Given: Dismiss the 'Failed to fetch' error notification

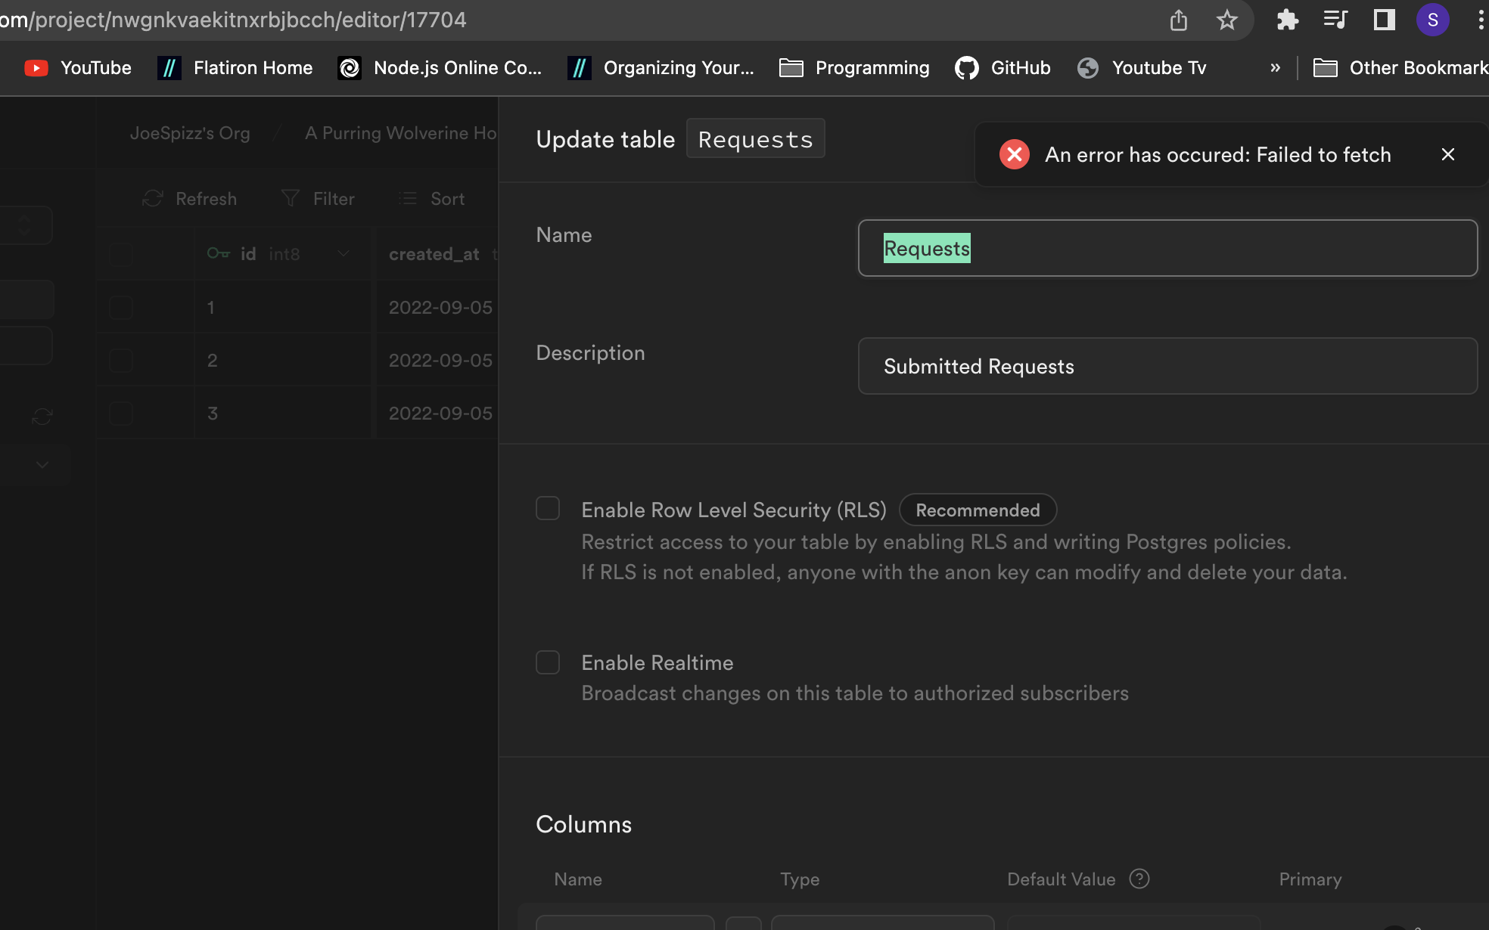Looking at the screenshot, I should pos(1447,154).
